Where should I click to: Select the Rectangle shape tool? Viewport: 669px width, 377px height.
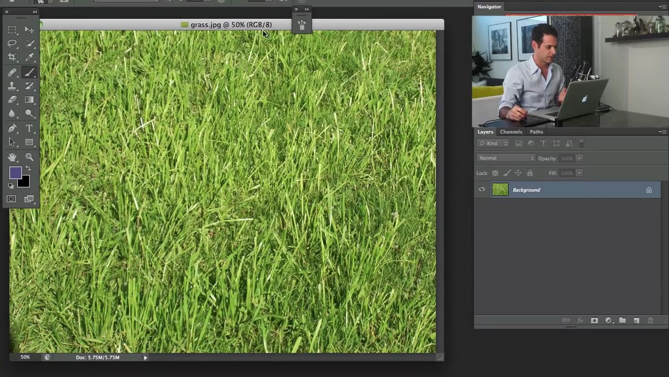(29, 142)
